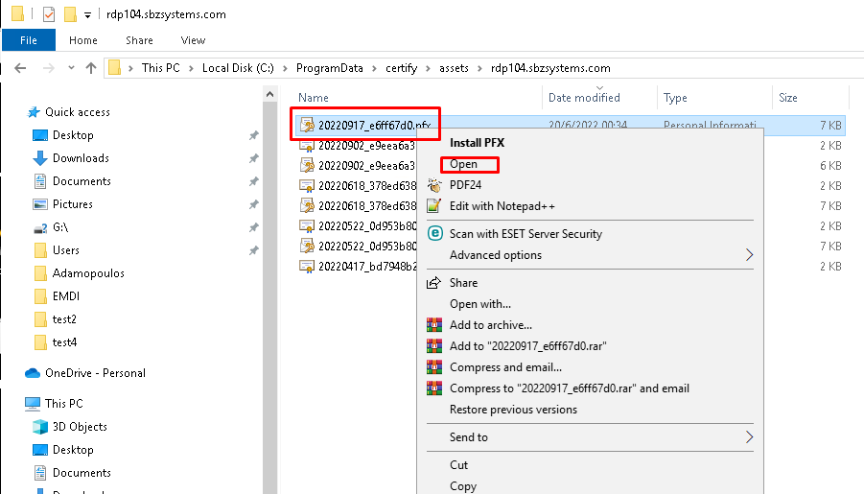Click the Notepad++ icon in context menu

point(434,206)
